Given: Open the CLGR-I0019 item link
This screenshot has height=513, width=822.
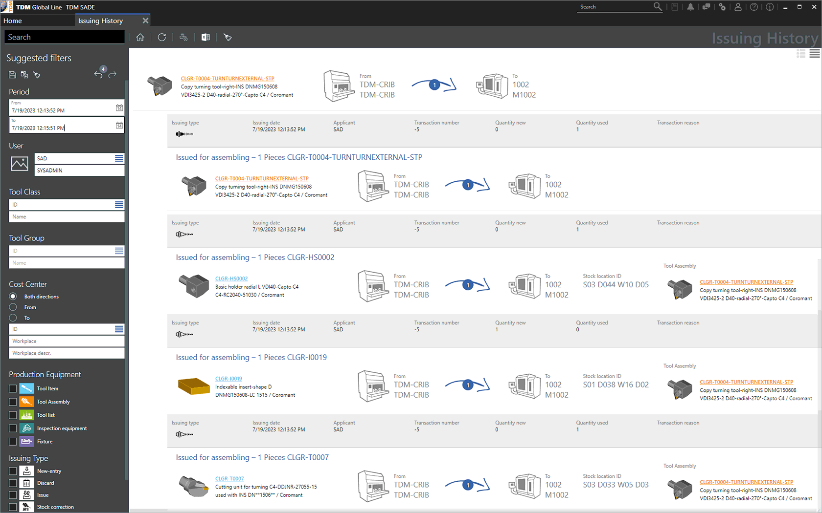Looking at the screenshot, I should 228,379.
